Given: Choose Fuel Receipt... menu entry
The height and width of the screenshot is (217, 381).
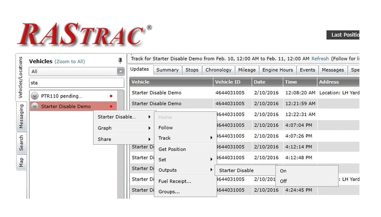Looking at the screenshot, I should 175,181.
